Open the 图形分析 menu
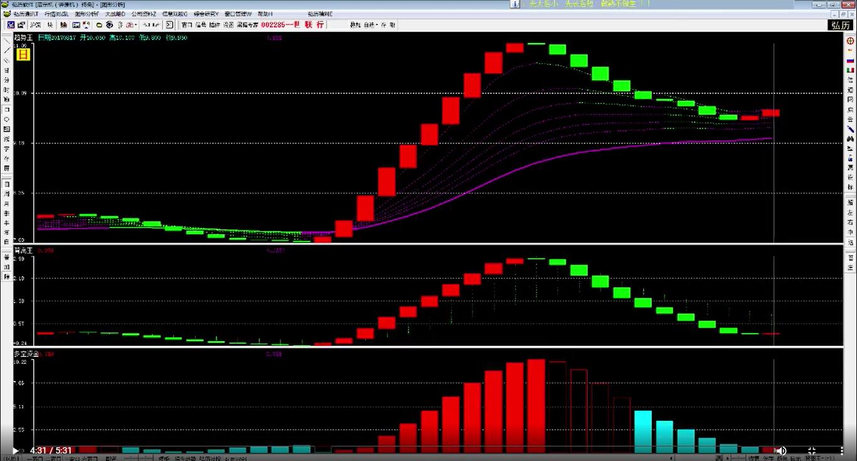The width and height of the screenshot is (857, 461). (87, 13)
